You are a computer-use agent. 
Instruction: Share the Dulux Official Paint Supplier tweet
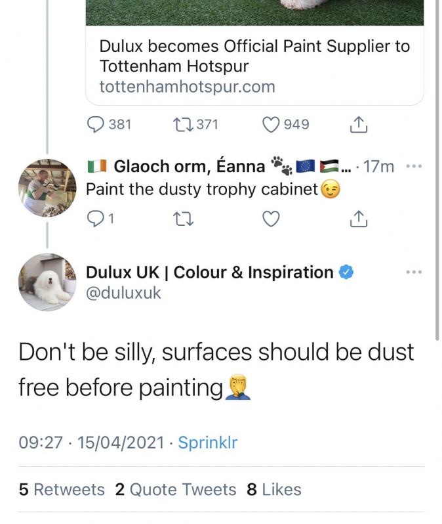359,125
